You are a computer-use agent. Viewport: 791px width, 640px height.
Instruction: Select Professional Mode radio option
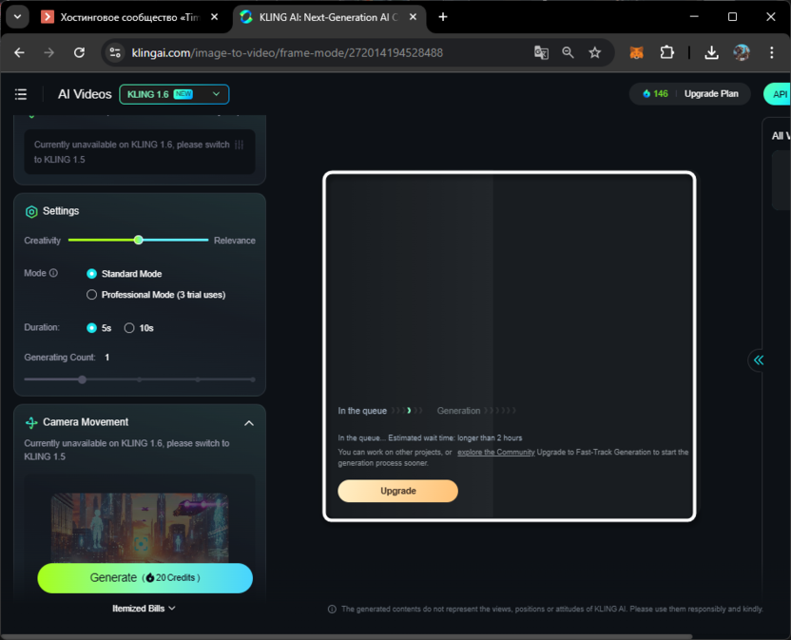[x=91, y=295]
